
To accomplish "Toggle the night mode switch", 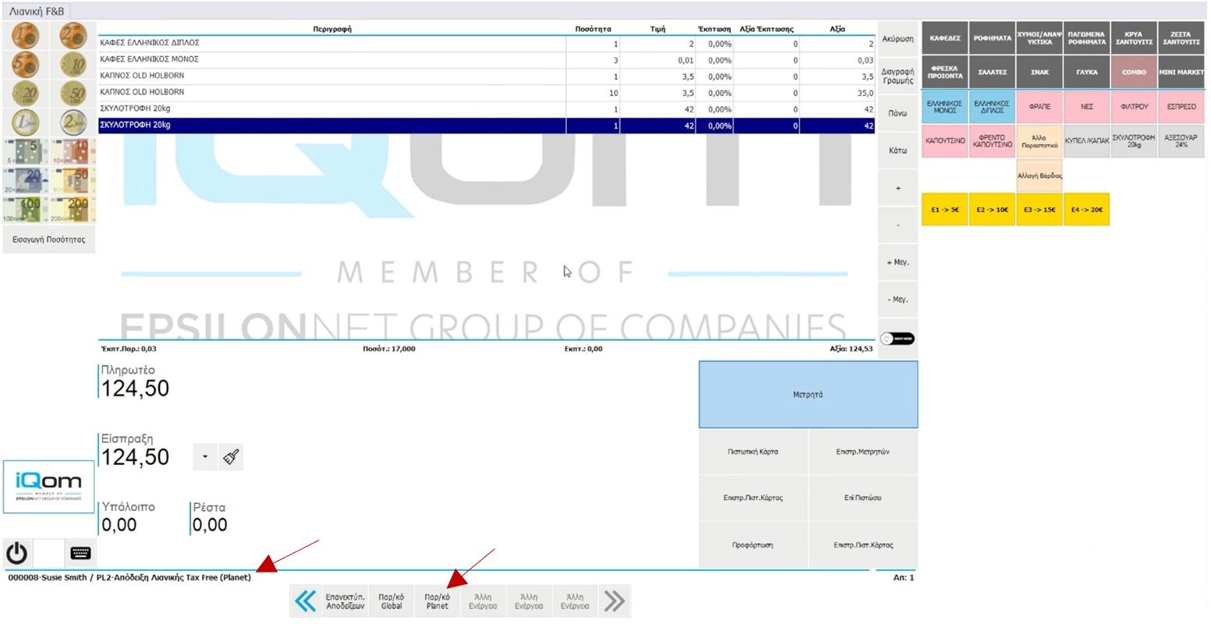I will tap(898, 339).
